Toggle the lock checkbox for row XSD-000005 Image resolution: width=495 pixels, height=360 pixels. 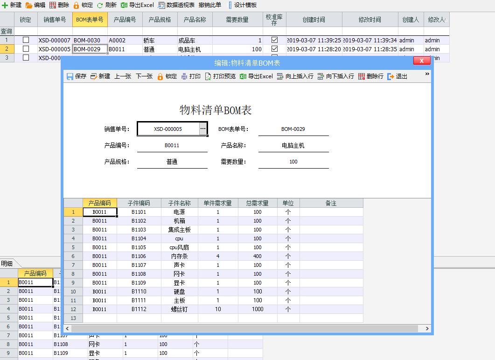click(26, 49)
